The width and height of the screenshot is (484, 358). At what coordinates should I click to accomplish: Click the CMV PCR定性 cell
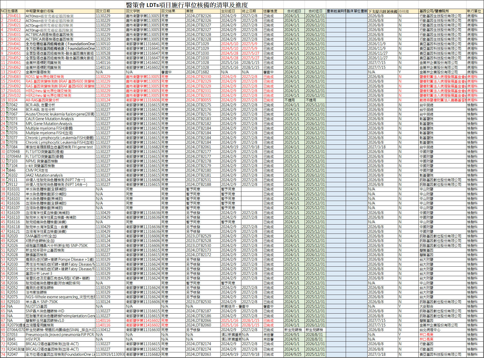click(x=37, y=170)
